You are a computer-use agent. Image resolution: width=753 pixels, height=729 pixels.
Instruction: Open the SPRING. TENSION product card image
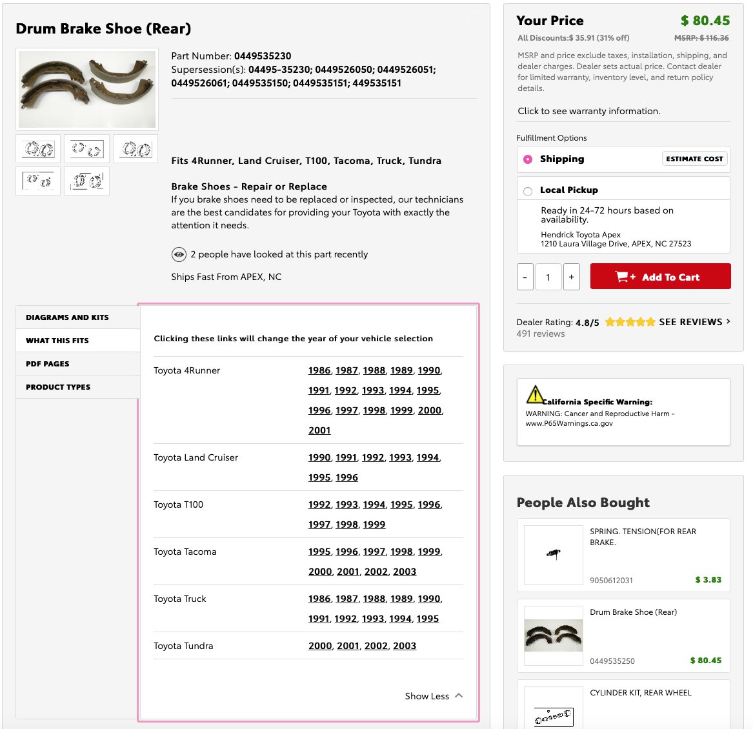553,555
